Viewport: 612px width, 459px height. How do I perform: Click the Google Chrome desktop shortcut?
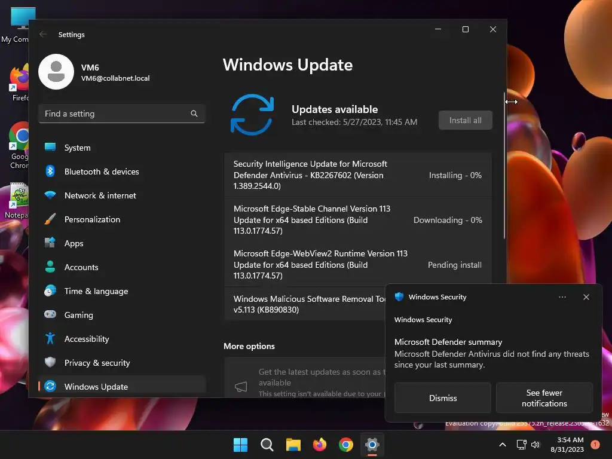tap(19, 145)
